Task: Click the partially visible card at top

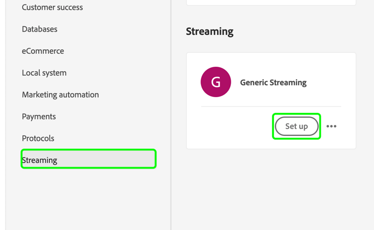Action: 271,2
